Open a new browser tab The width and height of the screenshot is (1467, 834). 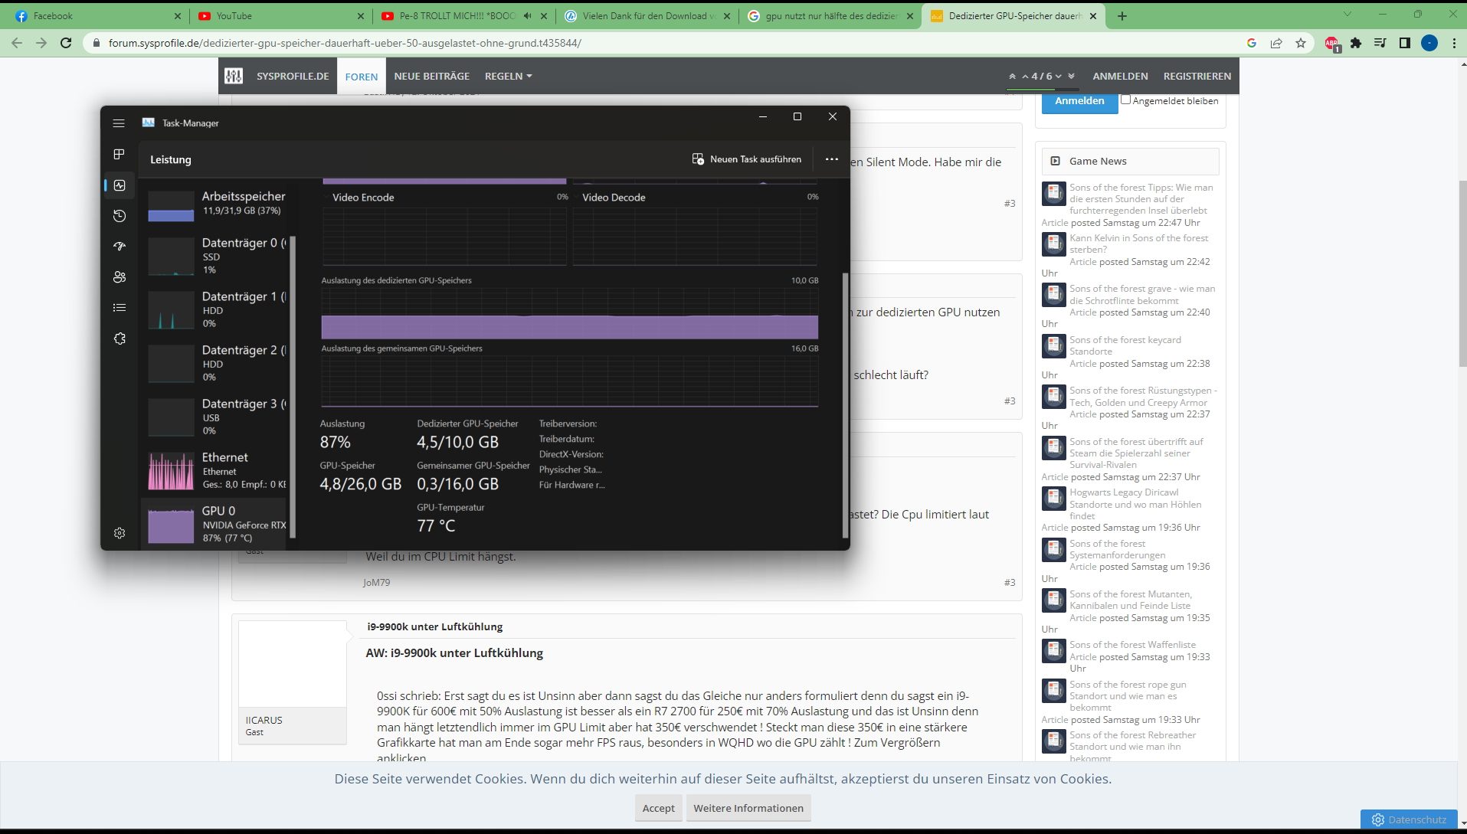click(1122, 16)
